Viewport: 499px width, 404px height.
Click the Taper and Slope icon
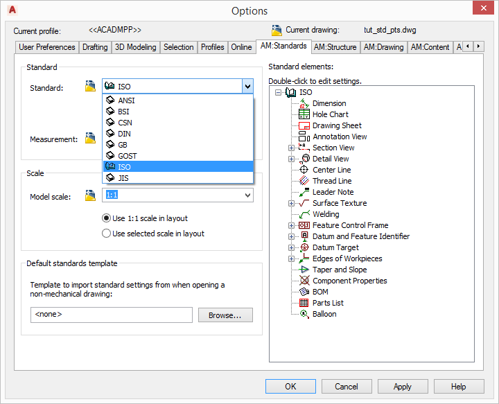pyautogui.click(x=304, y=270)
